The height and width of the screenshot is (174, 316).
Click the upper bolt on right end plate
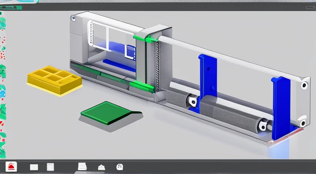[304, 85]
